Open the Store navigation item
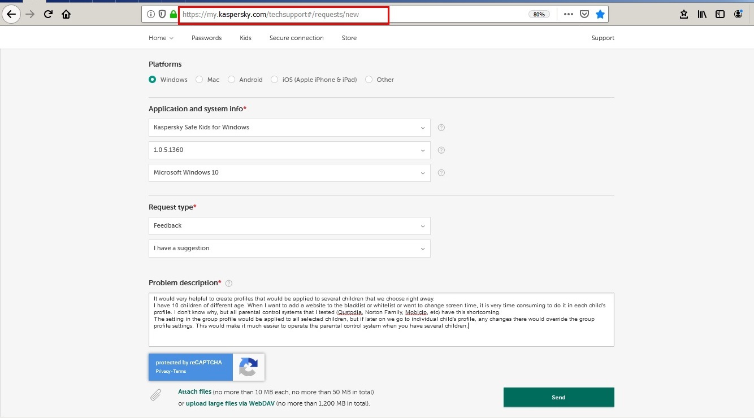Viewport: 754px width, 418px height. pyautogui.click(x=349, y=38)
